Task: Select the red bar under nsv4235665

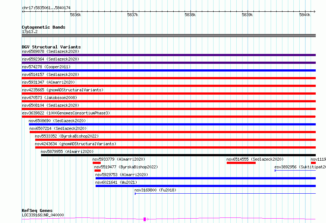Action: [168, 94]
